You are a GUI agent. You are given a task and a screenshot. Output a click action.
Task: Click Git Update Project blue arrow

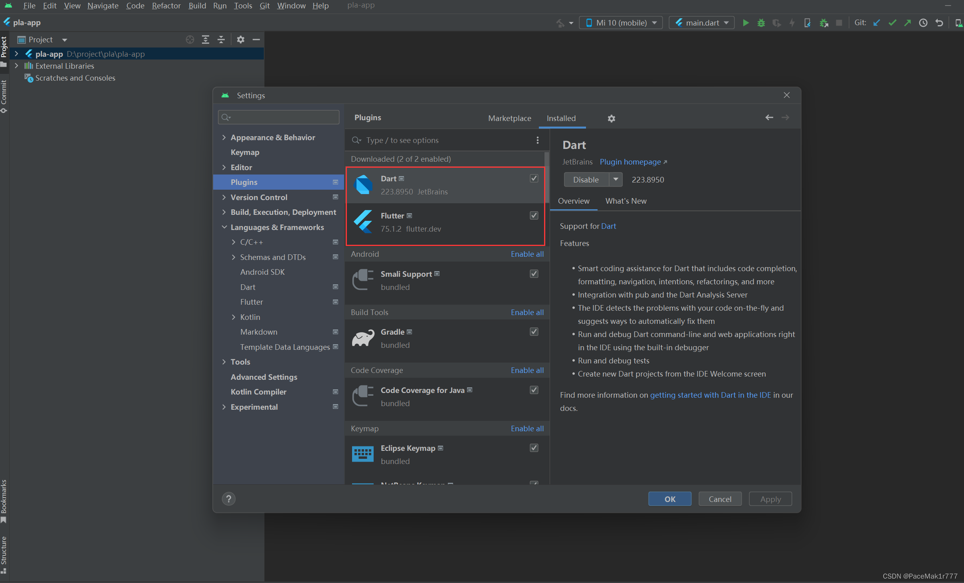[877, 23]
